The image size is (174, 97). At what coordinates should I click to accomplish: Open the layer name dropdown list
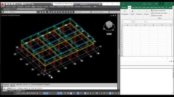pos(21,12)
